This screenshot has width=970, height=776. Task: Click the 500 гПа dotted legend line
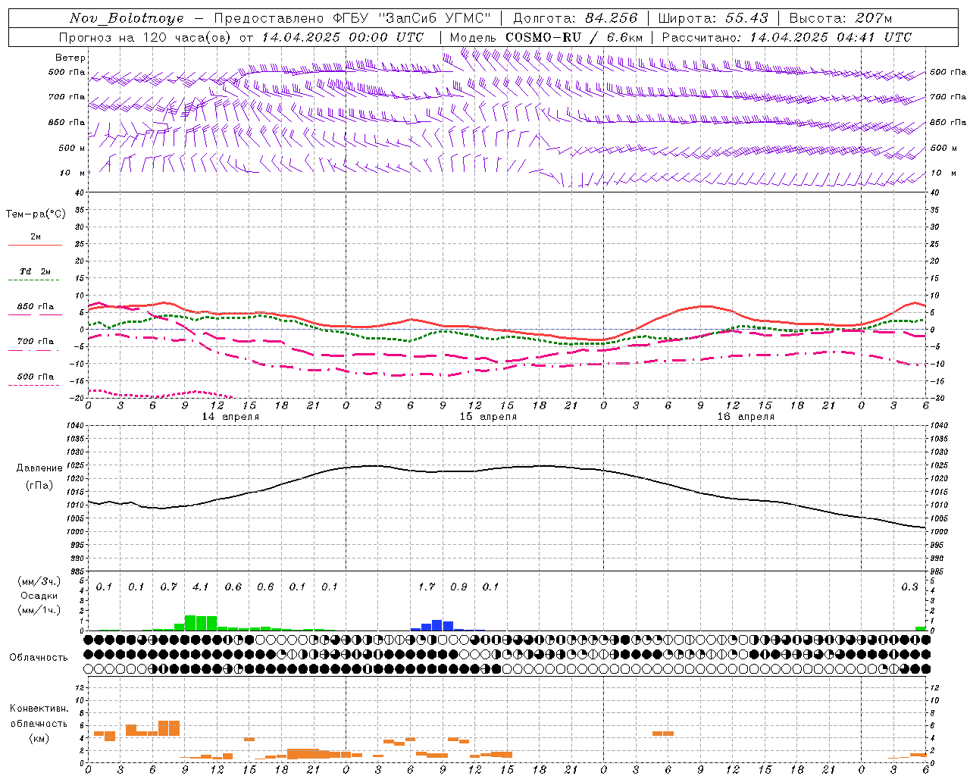pos(33,385)
